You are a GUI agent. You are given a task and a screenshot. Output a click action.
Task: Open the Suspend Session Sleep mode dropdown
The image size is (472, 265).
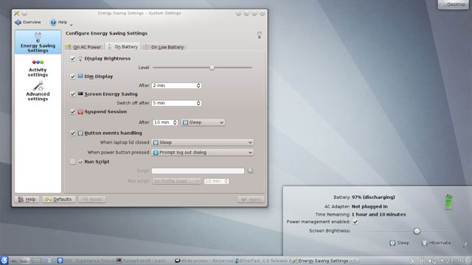(x=203, y=122)
